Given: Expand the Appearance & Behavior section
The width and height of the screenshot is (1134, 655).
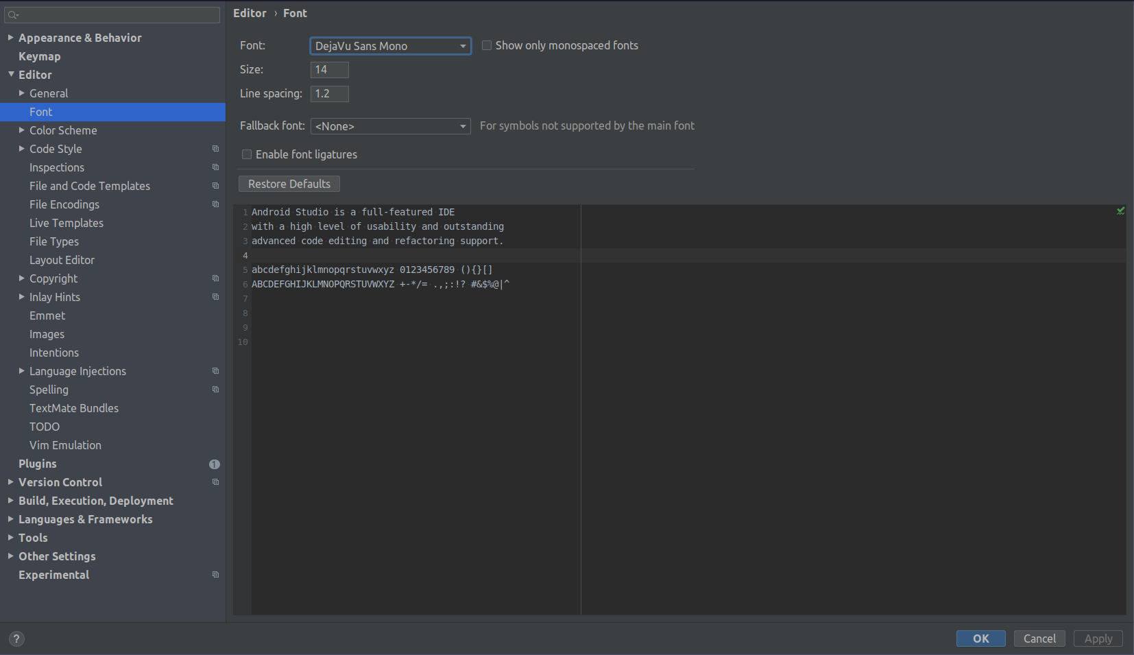Looking at the screenshot, I should [10, 38].
